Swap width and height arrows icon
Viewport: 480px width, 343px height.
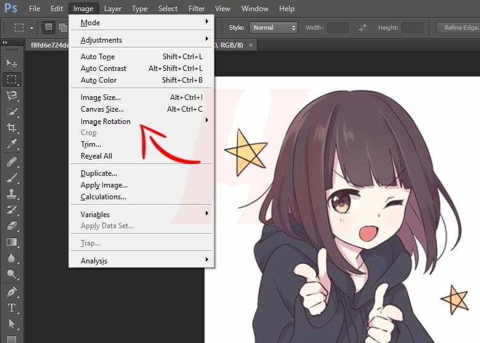click(x=363, y=28)
